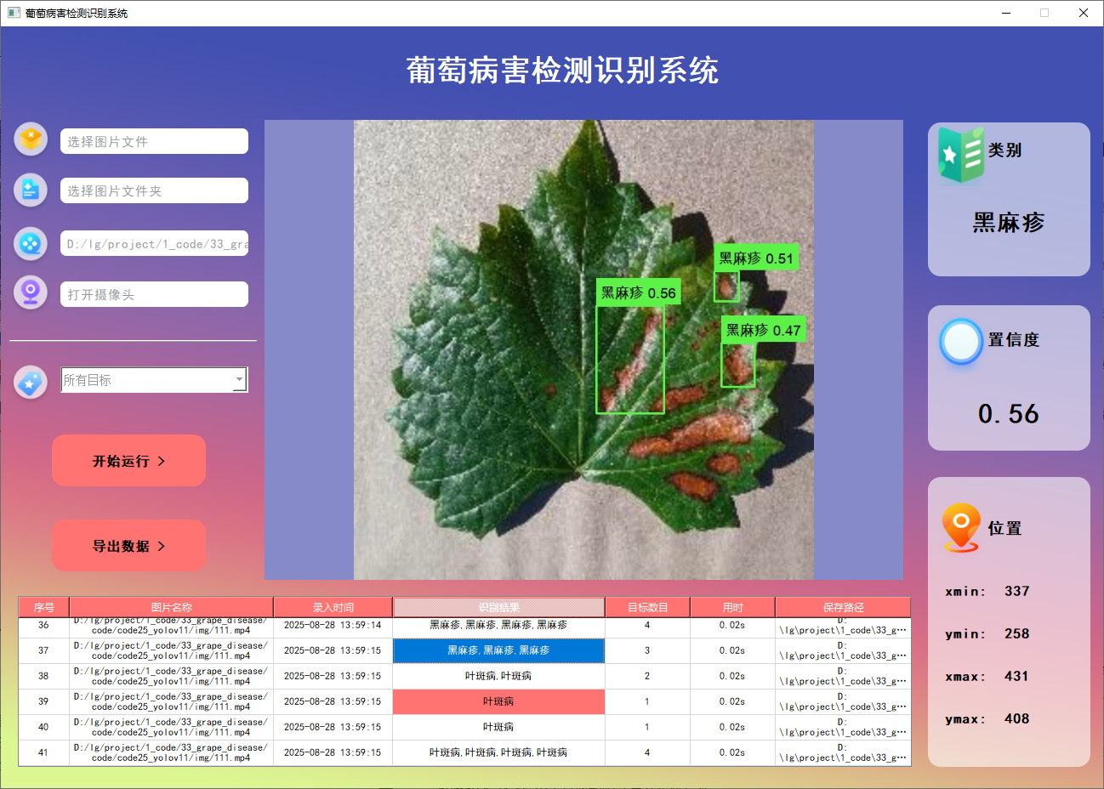Image resolution: width=1104 pixels, height=789 pixels.
Task: Click the 位置 location pin icon
Action: (x=961, y=528)
